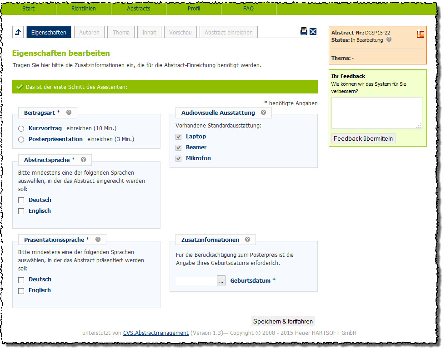Viewport: 446px width, 353px height.
Task: Switch to the Autoren tab
Action: click(89, 33)
